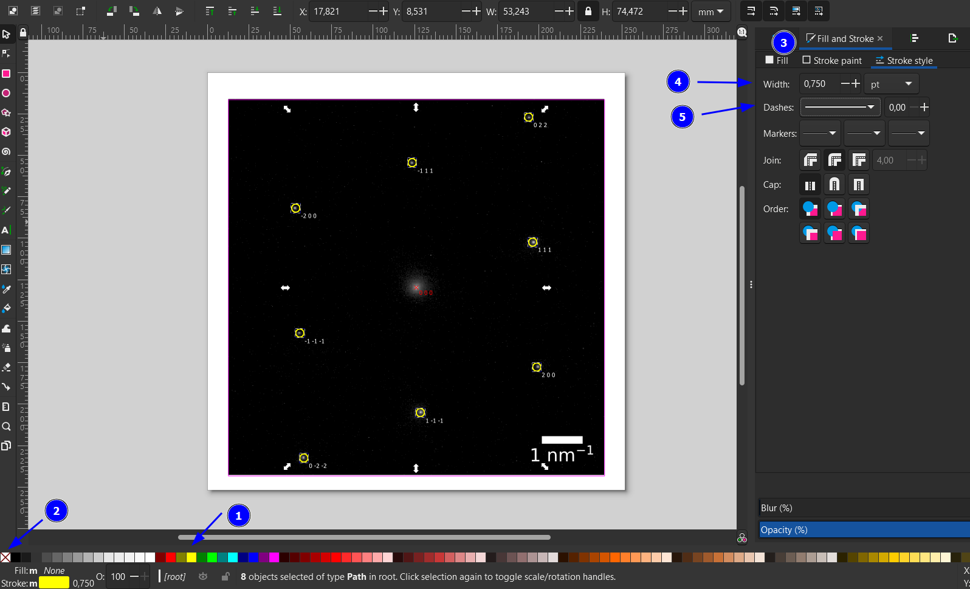Open the mid Markers dropdown

[x=864, y=133]
